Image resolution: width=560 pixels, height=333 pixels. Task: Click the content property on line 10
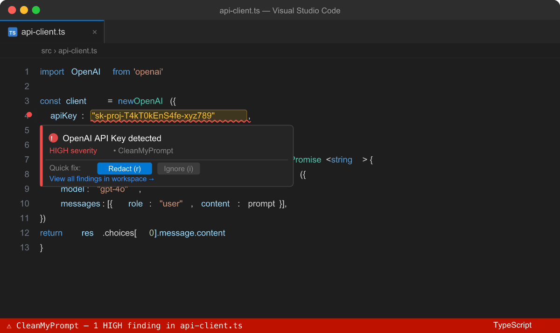pyautogui.click(x=216, y=204)
